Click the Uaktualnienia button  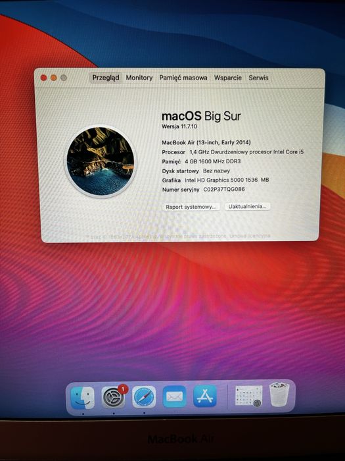(247, 206)
